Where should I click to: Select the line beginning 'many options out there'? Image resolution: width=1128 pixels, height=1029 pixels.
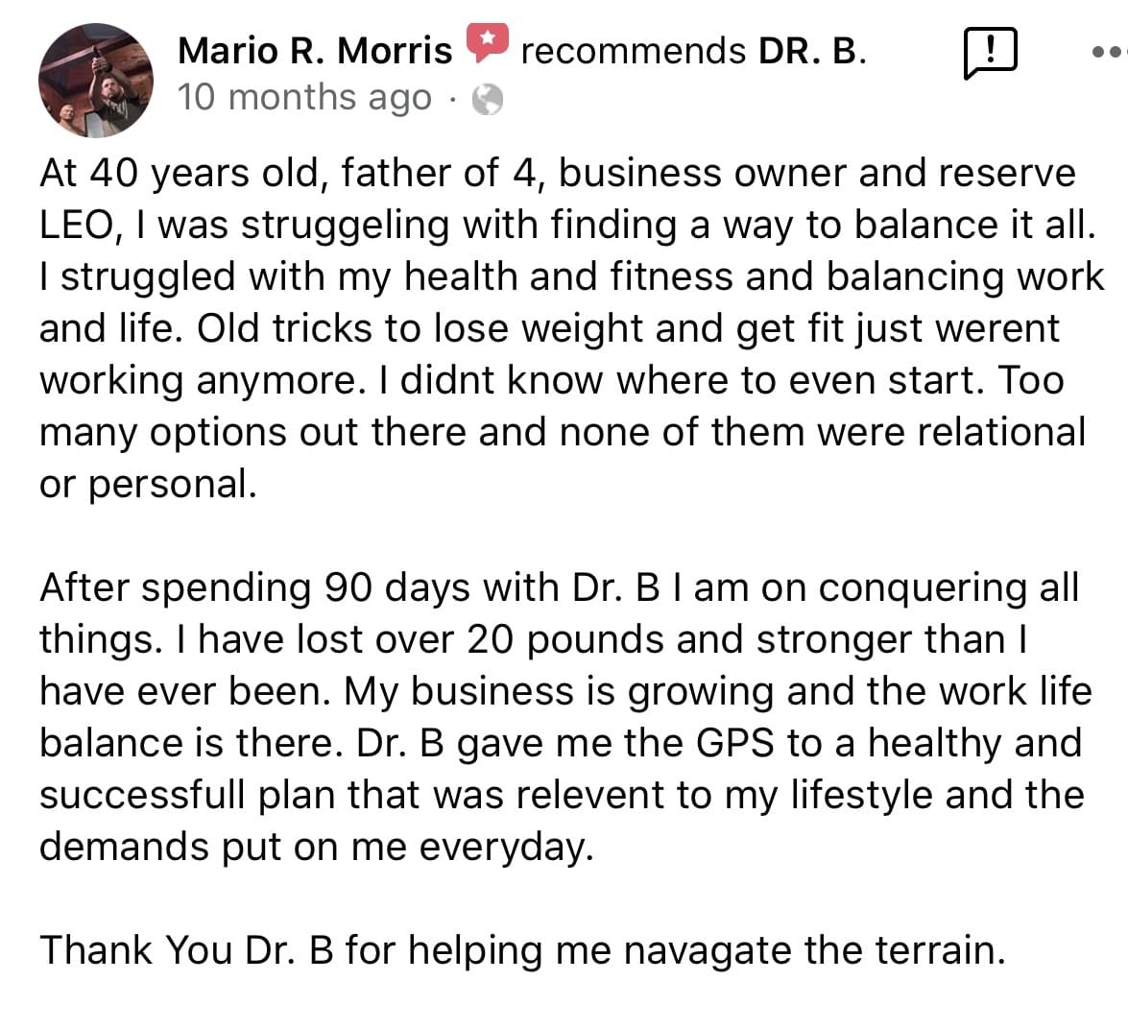point(563,433)
